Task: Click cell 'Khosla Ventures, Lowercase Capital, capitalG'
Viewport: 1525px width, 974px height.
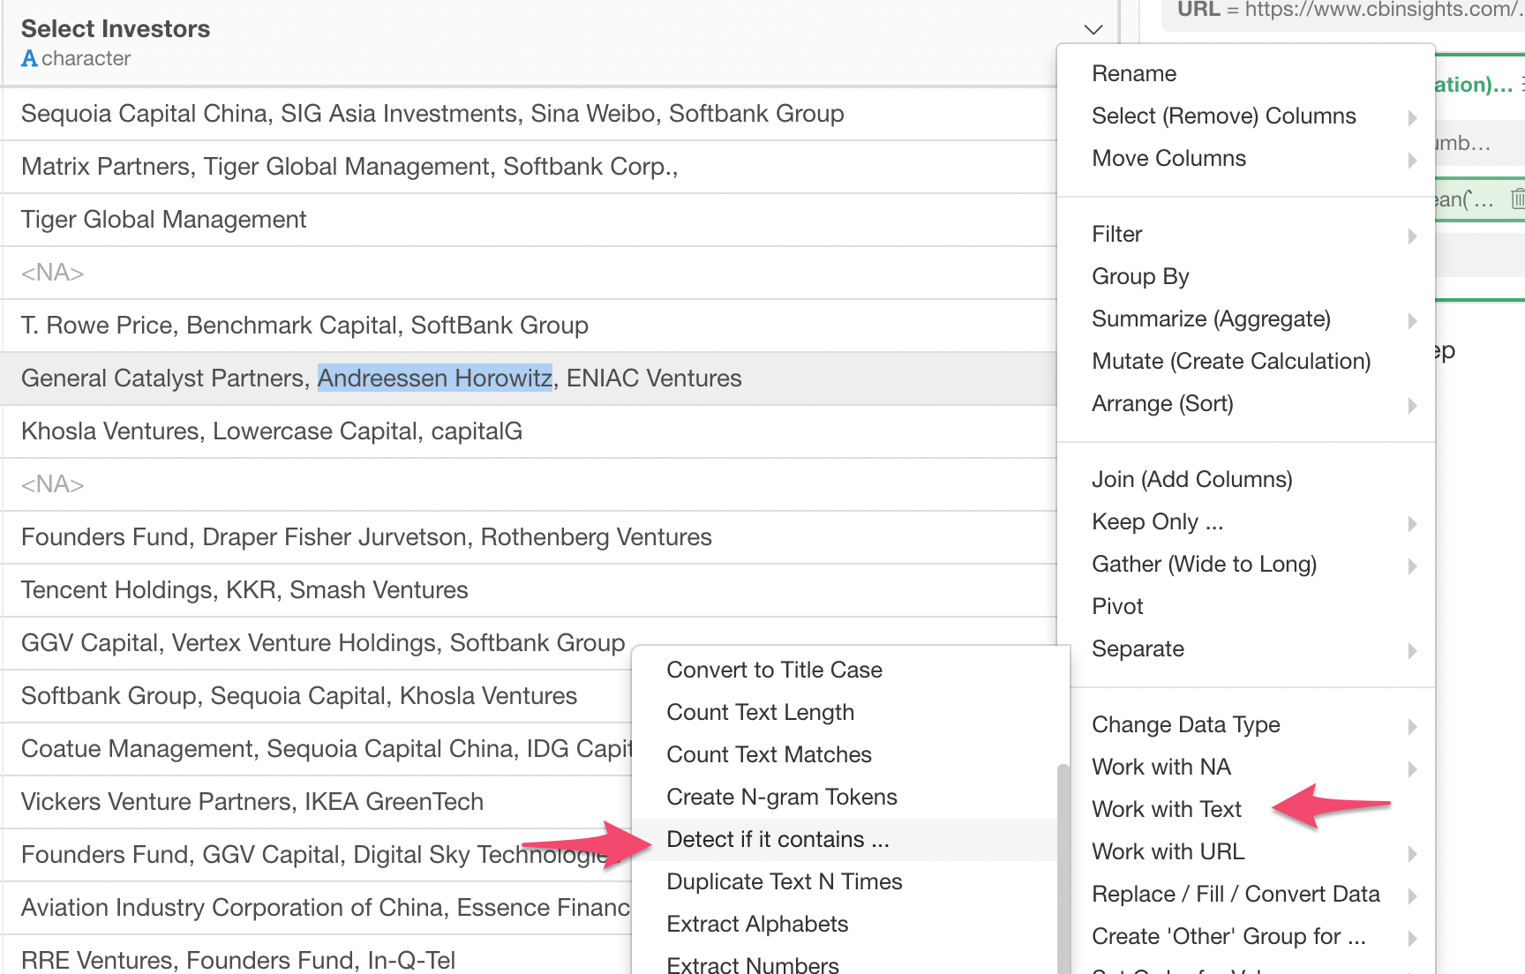Action: pos(530,431)
